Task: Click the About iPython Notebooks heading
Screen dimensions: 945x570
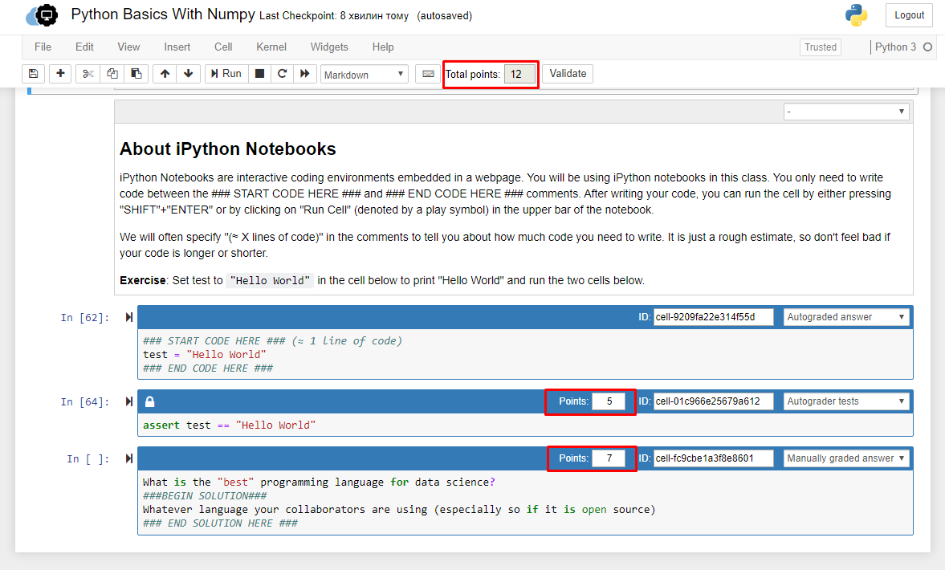Action: (228, 149)
